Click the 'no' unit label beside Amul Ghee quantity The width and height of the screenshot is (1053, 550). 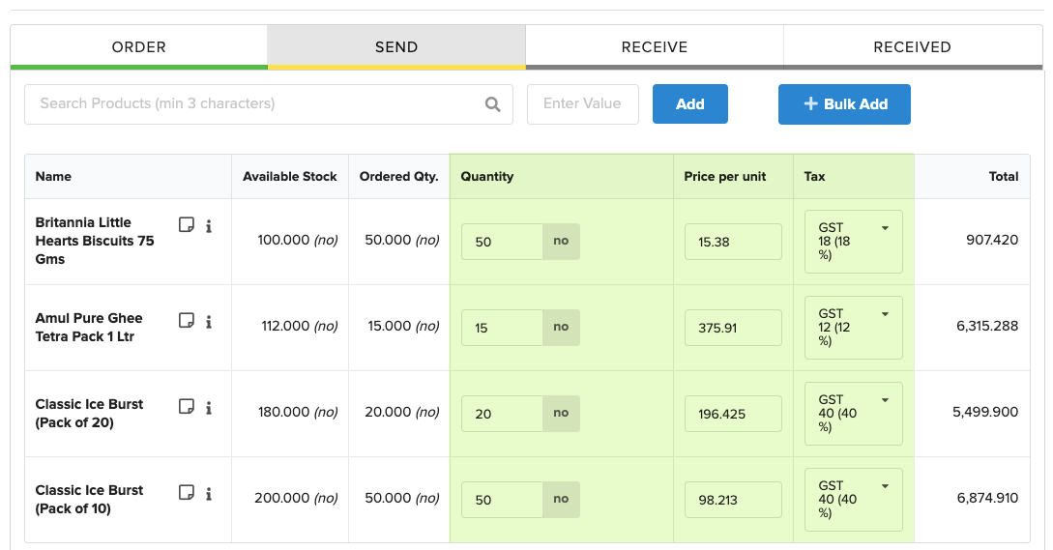(x=562, y=327)
